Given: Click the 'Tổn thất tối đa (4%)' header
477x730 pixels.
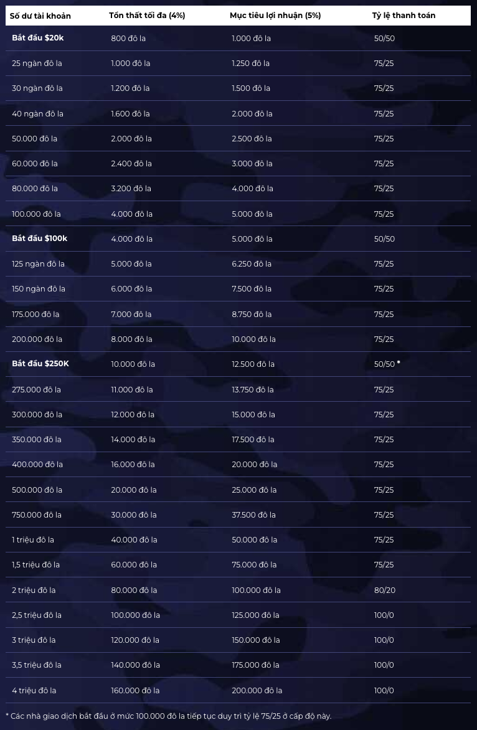Looking at the screenshot, I should 147,16.
